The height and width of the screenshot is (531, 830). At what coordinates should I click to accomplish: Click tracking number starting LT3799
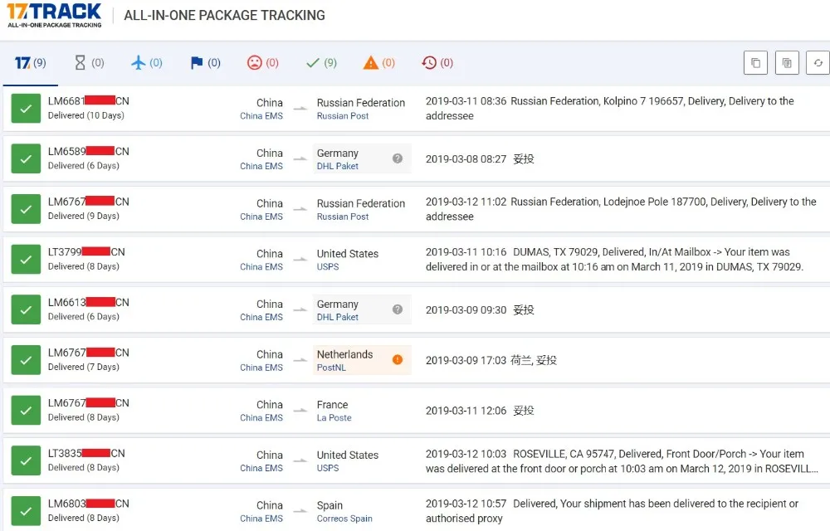pos(86,251)
